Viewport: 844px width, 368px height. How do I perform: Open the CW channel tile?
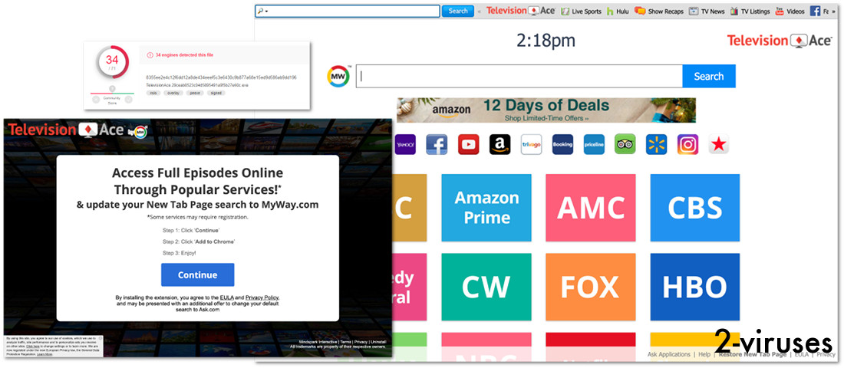click(486, 287)
